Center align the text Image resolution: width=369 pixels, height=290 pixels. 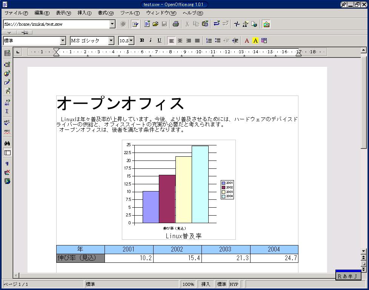tap(180, 40)
